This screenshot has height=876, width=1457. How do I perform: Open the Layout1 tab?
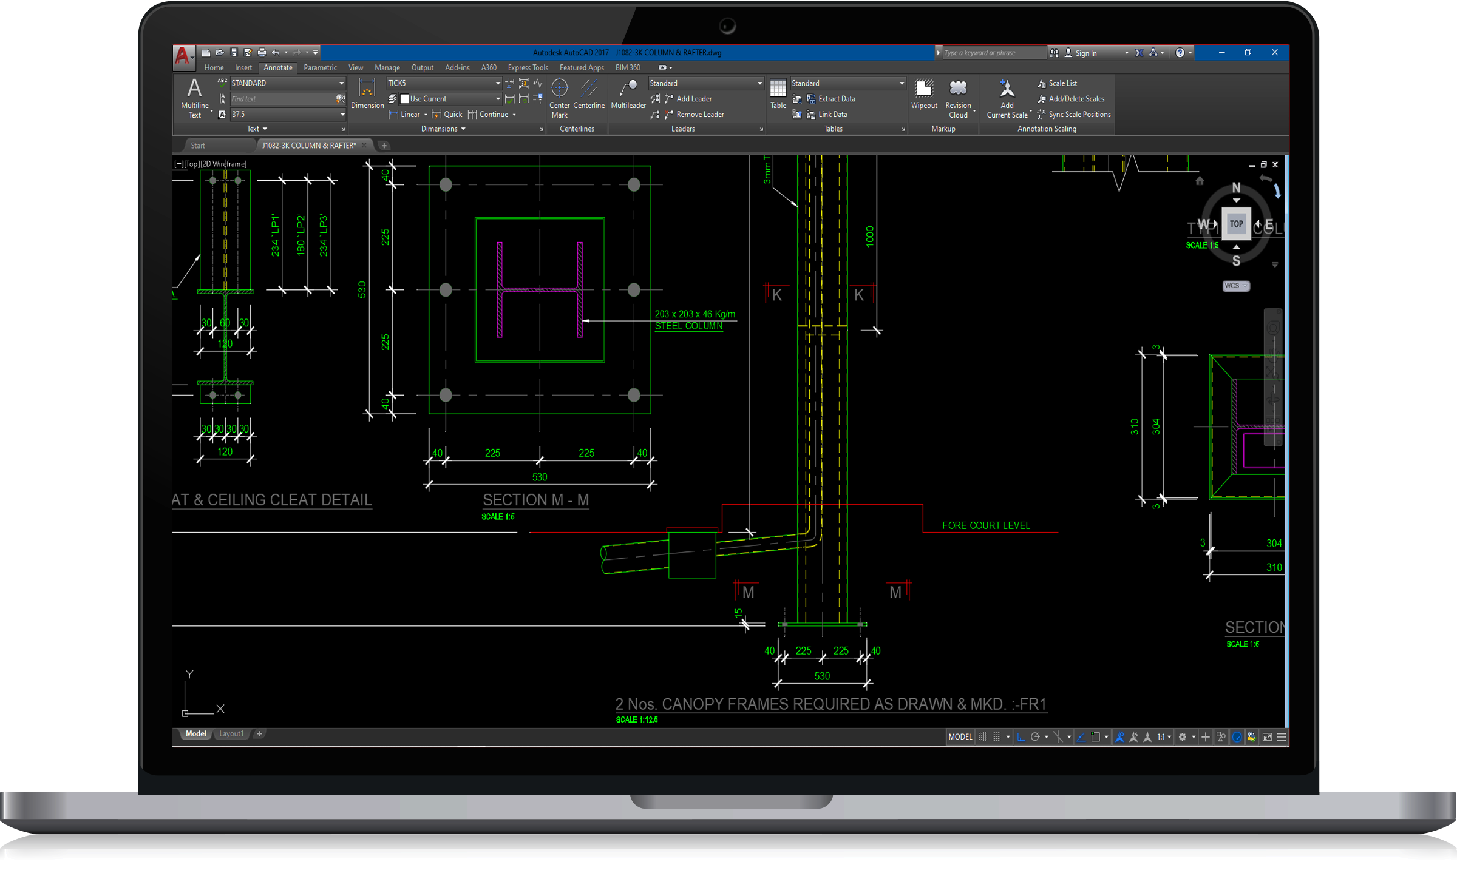231,733
